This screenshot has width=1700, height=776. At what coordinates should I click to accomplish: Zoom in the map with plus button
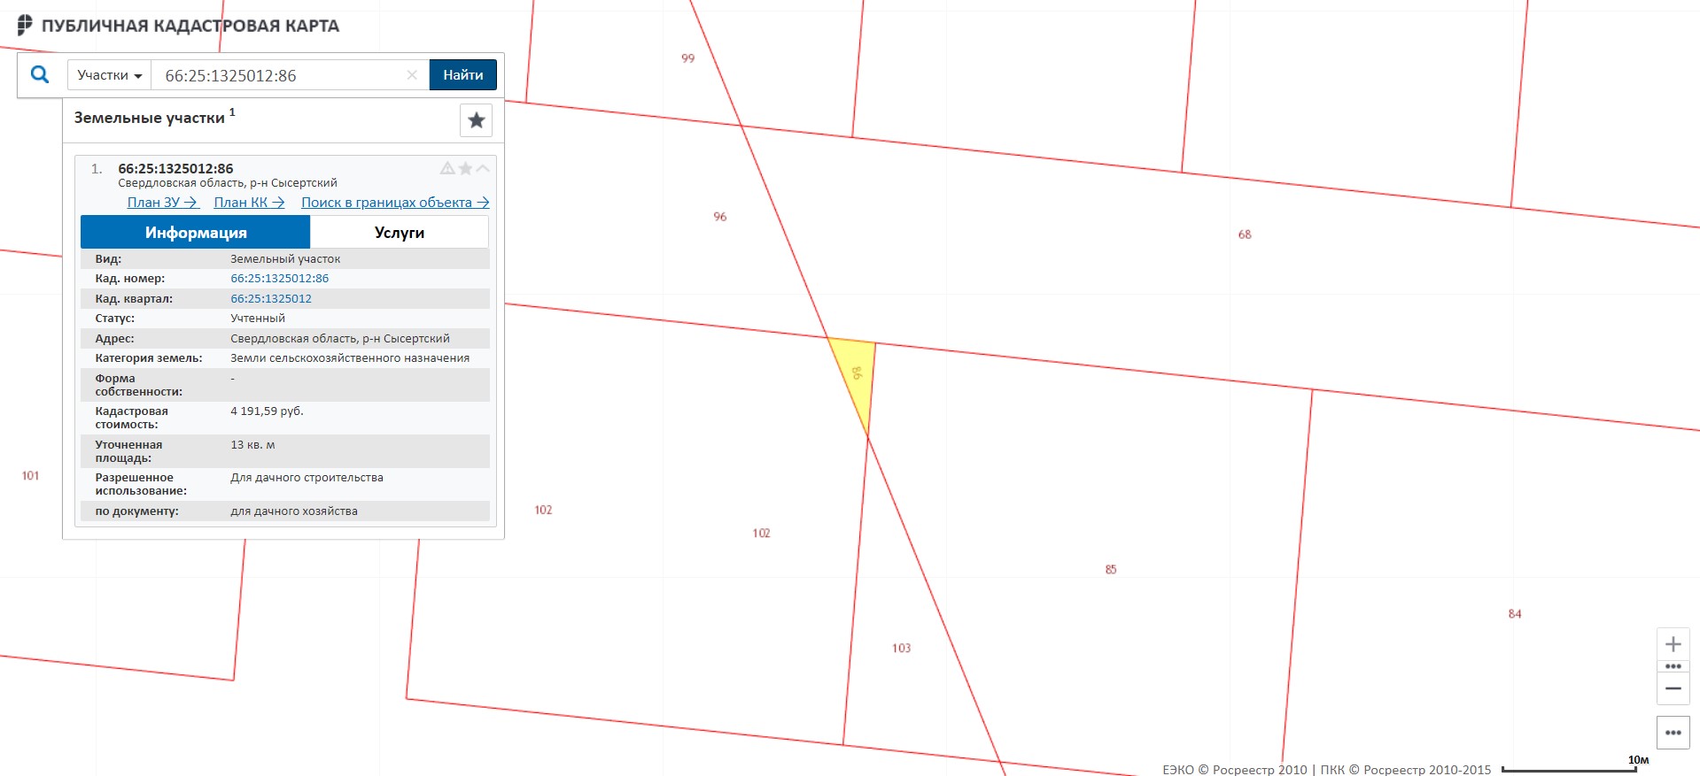[x=1673, y=644]
